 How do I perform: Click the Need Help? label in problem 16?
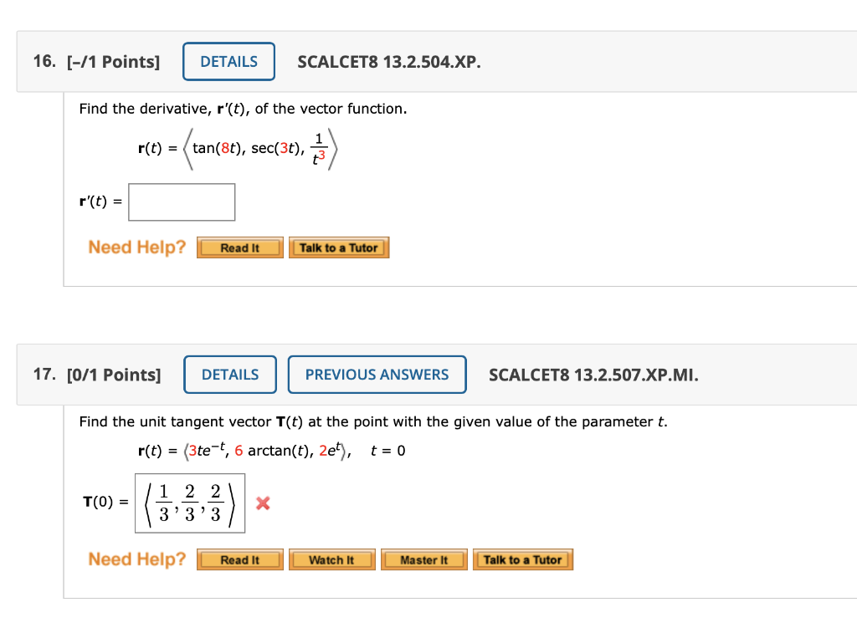(136, 247)
